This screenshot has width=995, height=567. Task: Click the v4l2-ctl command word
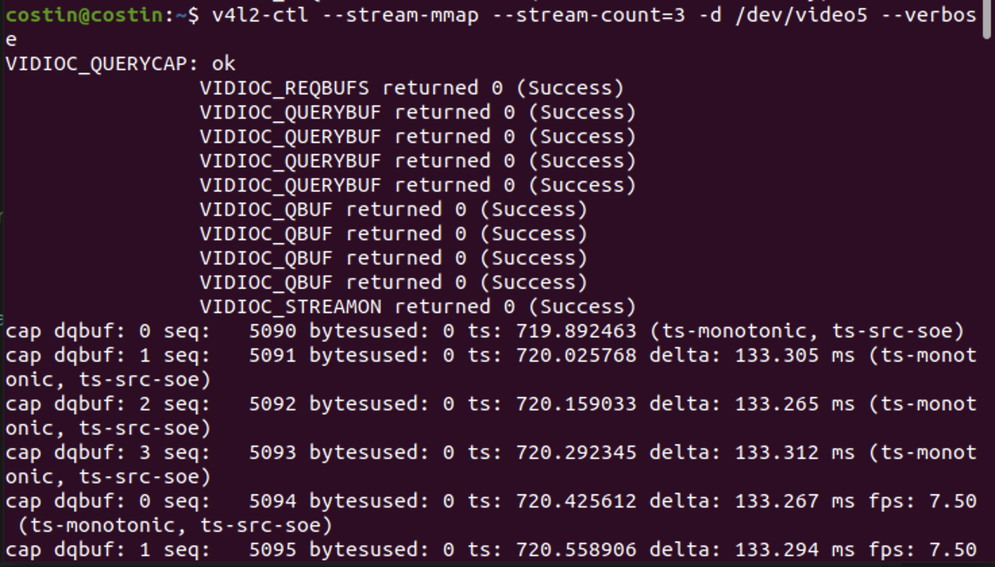pos(261,15)
